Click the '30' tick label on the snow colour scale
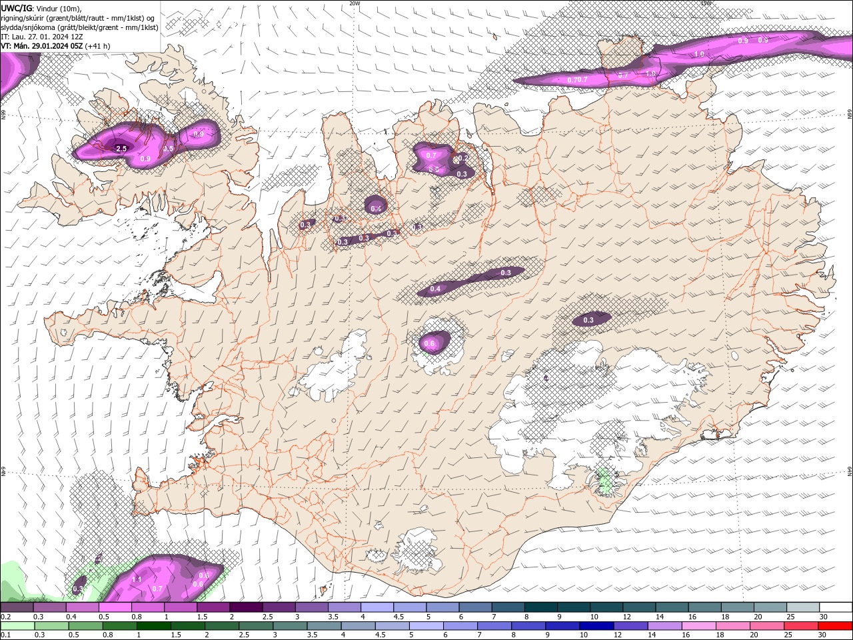Screen dimensions: 853x640 coord(823,617)
